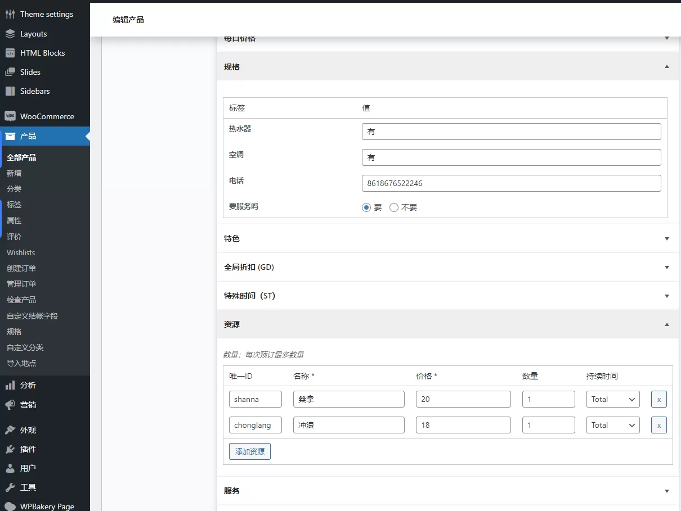The width and height of the screenshot is (681, 511).
Task: Edit the quantity field in shanna row
Action: click(x=549, y=399)
